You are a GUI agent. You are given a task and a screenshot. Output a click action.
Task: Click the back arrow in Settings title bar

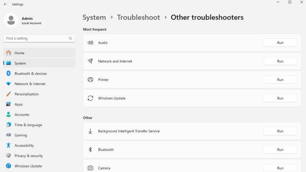[5, 4]
